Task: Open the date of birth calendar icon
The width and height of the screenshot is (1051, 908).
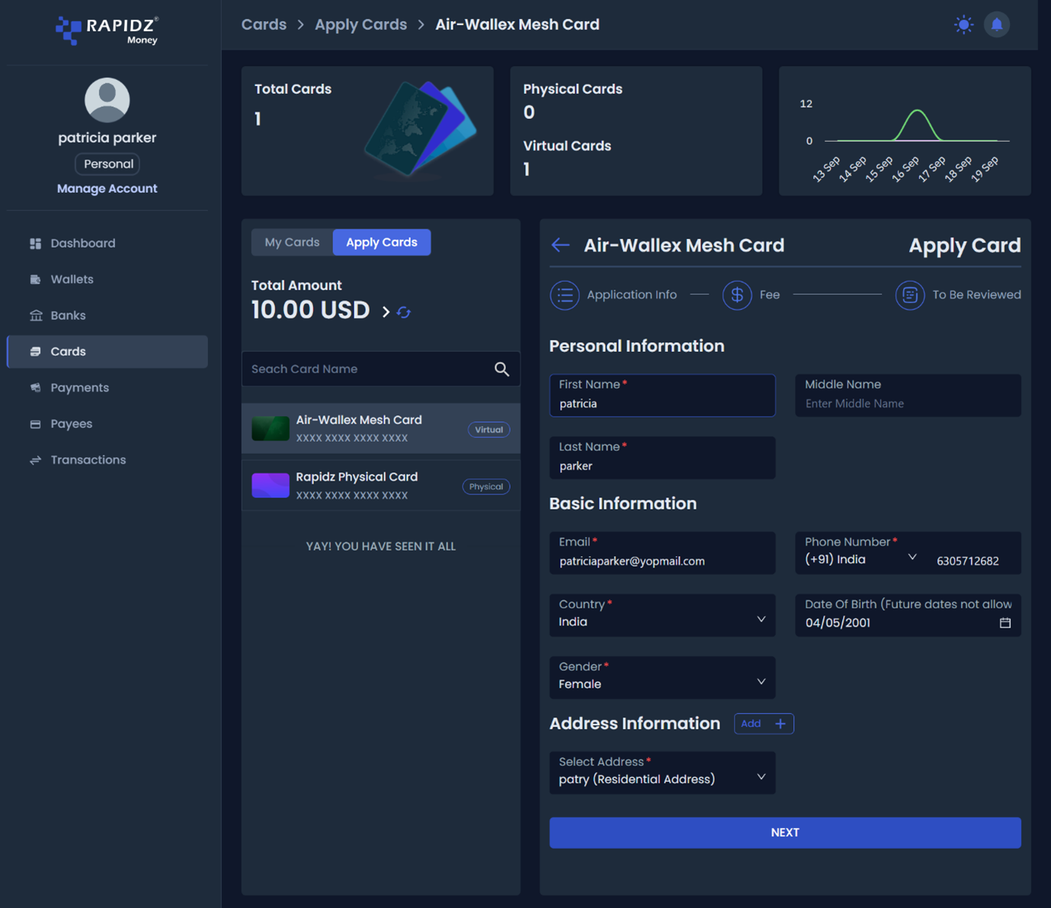Action: (1005, 623)
